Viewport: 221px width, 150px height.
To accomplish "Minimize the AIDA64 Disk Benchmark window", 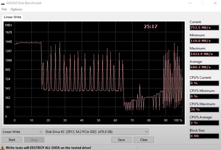I will tap(190, 3).
